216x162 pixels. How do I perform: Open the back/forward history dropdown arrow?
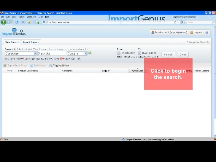[12, 22]
